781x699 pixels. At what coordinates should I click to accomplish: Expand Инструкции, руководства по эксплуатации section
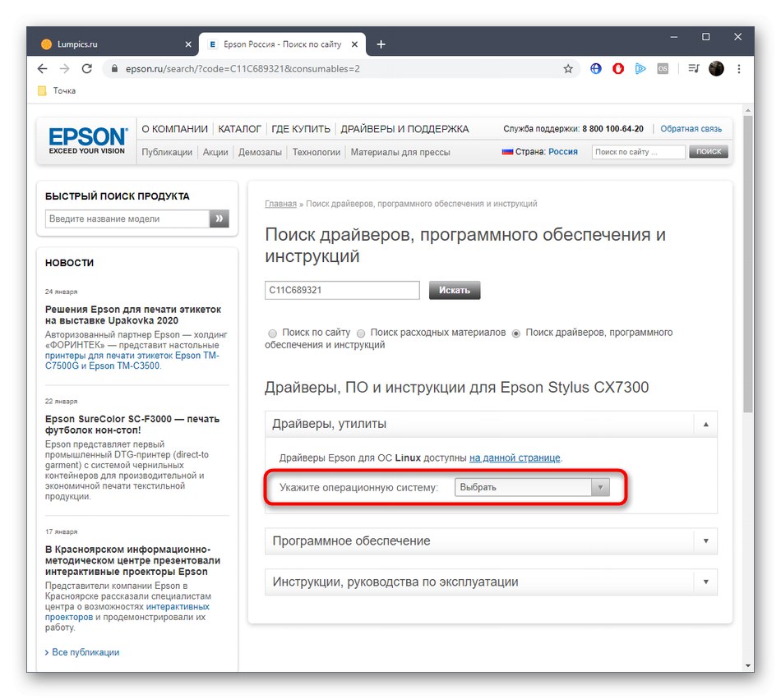491,582
